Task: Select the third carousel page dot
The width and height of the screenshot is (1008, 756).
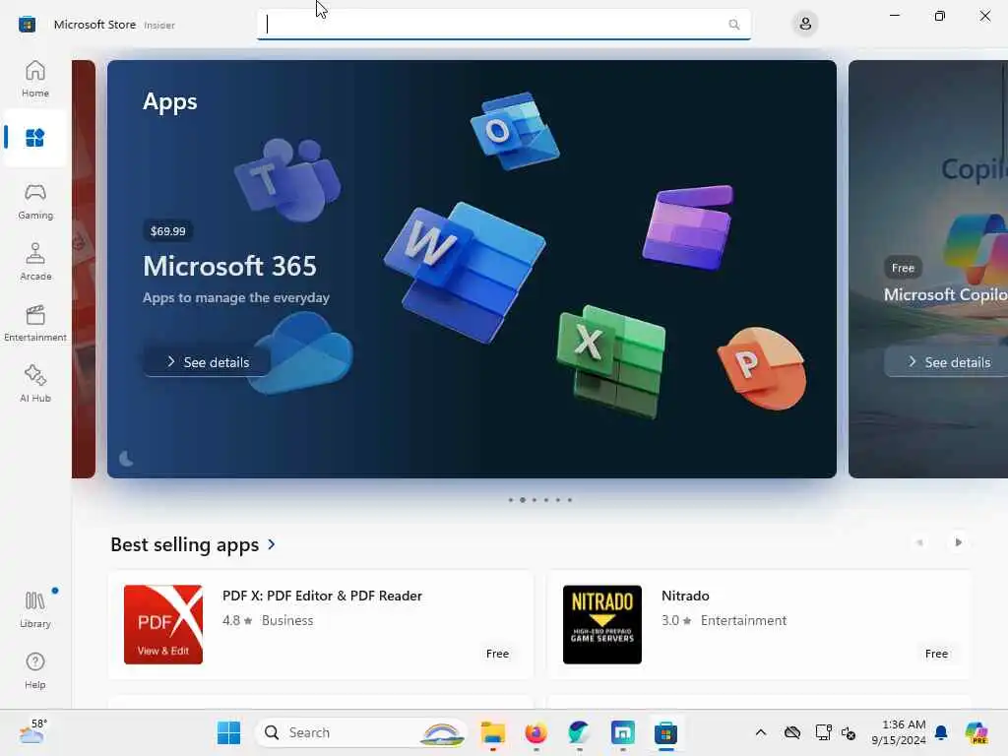Action: [x=535, y=499]
